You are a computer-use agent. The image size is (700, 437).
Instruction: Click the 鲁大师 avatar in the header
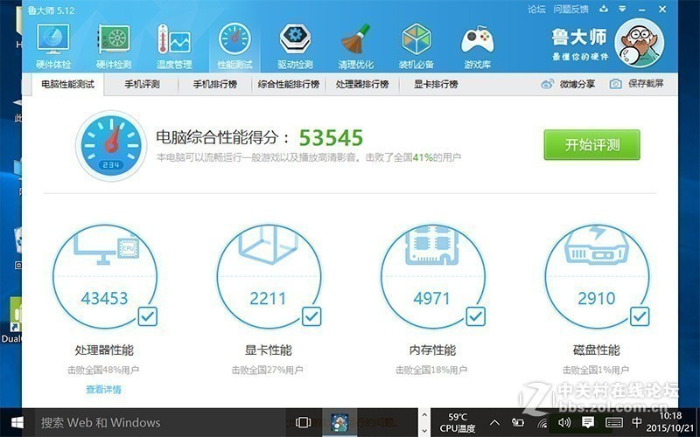pyautogui.click(x=640, y=43)
